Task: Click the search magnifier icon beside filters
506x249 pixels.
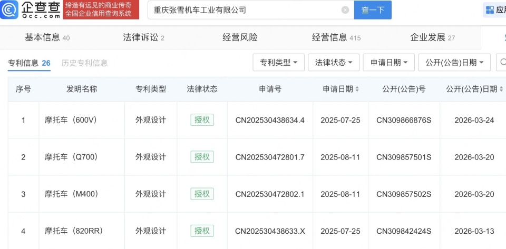Action: pos(502,62)
